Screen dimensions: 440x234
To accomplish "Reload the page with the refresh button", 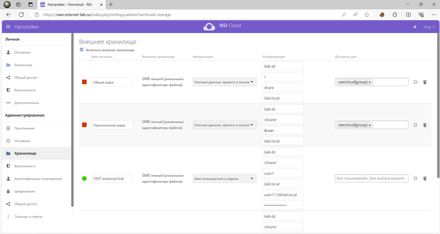I will (x=21, y=15).
